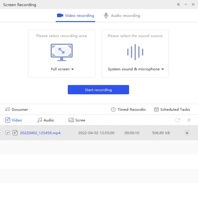Expand the System sound & microphone dropdown
Screen dimensions: 198x198
[136, 69]
